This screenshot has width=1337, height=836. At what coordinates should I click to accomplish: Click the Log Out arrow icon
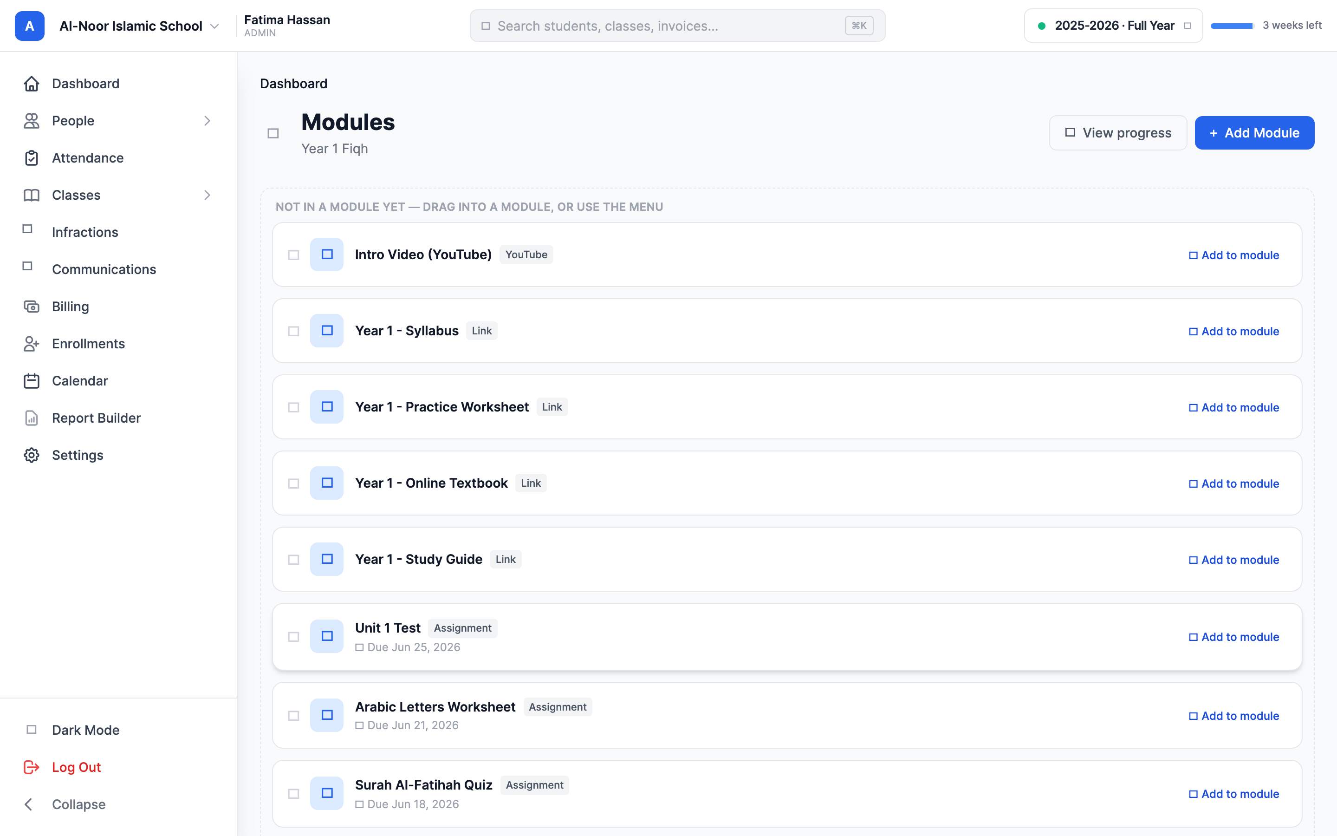click(x=32, y=767)
